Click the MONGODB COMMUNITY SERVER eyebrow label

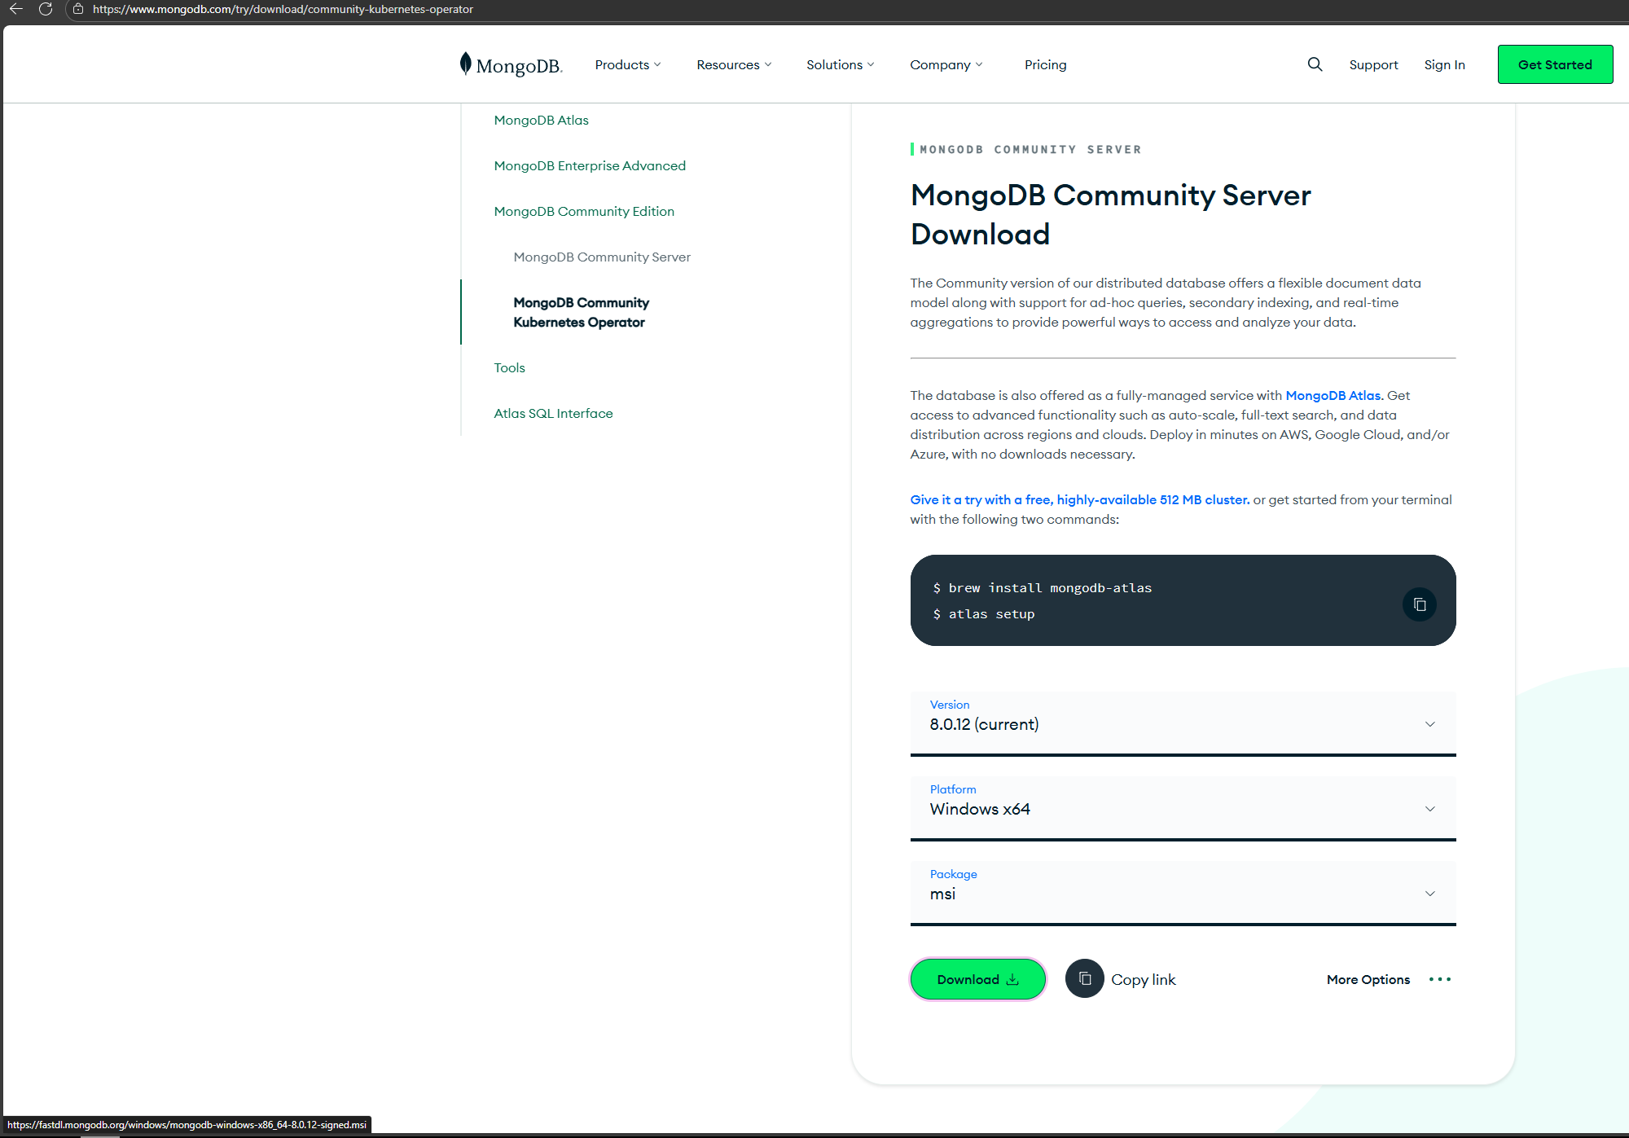[x=1030, y=149]
